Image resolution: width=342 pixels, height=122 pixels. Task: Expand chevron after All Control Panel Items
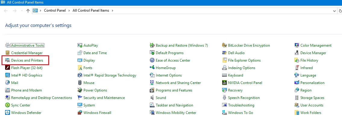[112, 11]
